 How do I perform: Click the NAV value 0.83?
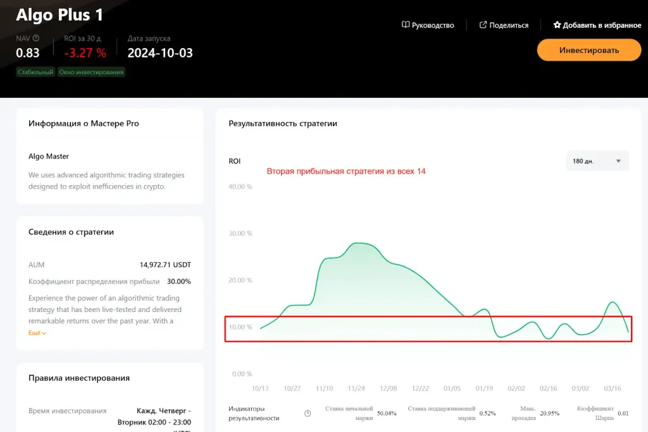(x=28, y=53)
